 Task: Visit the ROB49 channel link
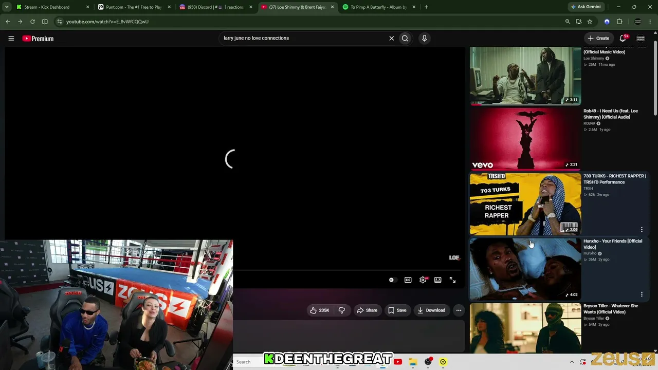[x=589, y=123]
